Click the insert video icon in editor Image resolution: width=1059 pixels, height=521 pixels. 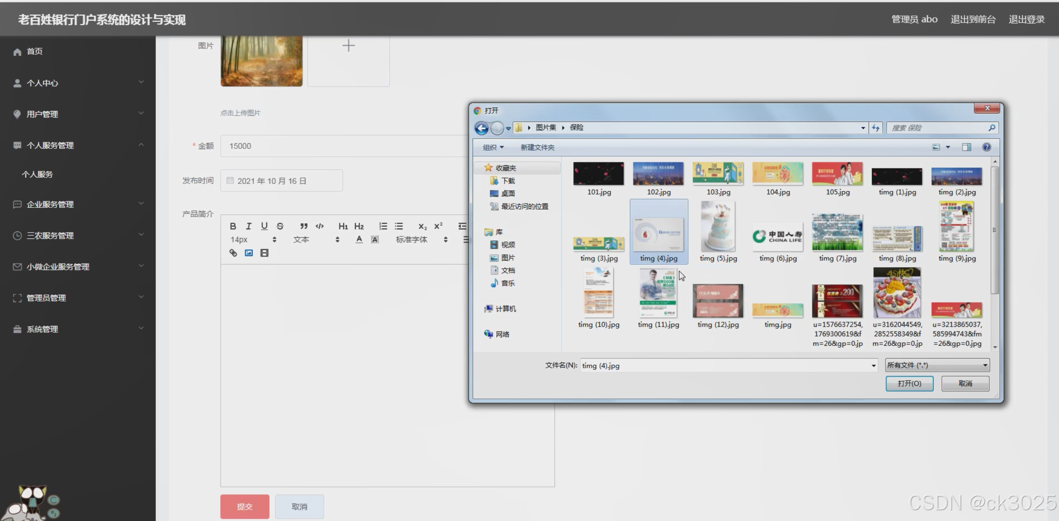pyautogui.click(x=264, y=253)
